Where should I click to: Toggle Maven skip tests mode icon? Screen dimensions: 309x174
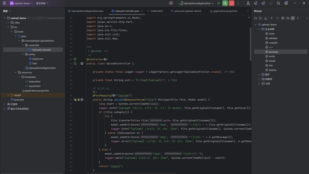coord(293,18)
